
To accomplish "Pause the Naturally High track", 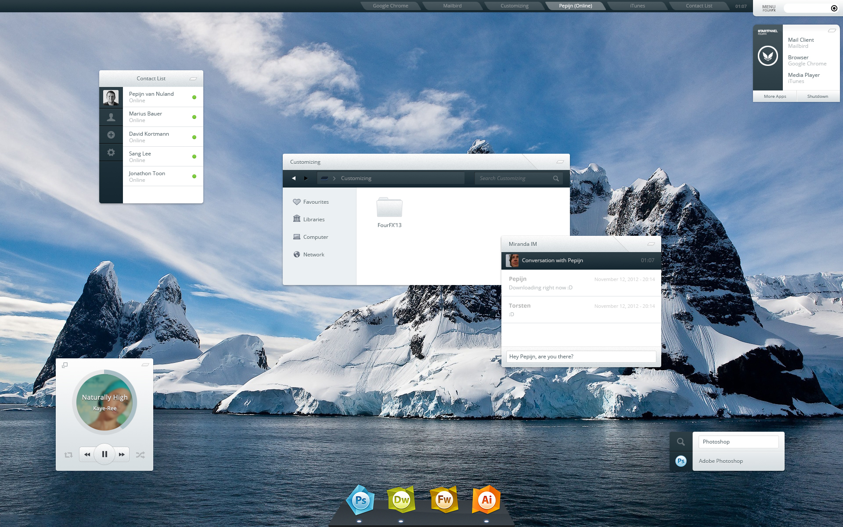I will pyautogui.click(x=104, y=454).
